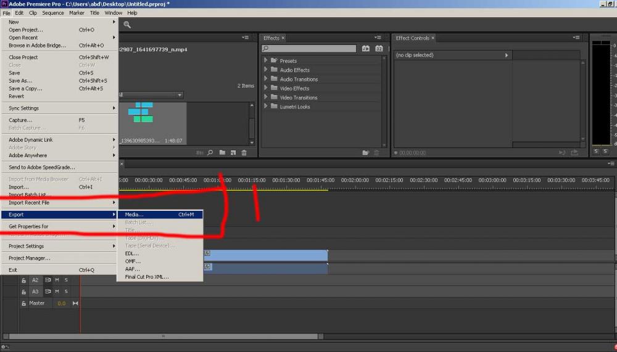The image size is (617, 352).
Task: Open the Import Recent File submenu
Action: [59, 203]
